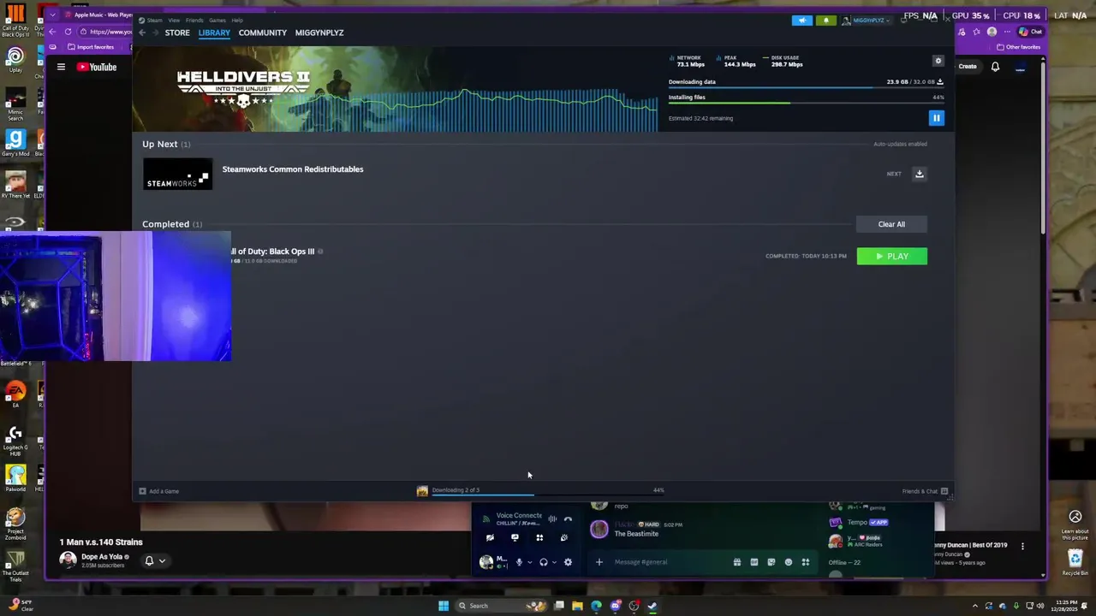The image size is (1096, 616).
Task: Open Steam downloads settings gear
Action: point(938,61)
